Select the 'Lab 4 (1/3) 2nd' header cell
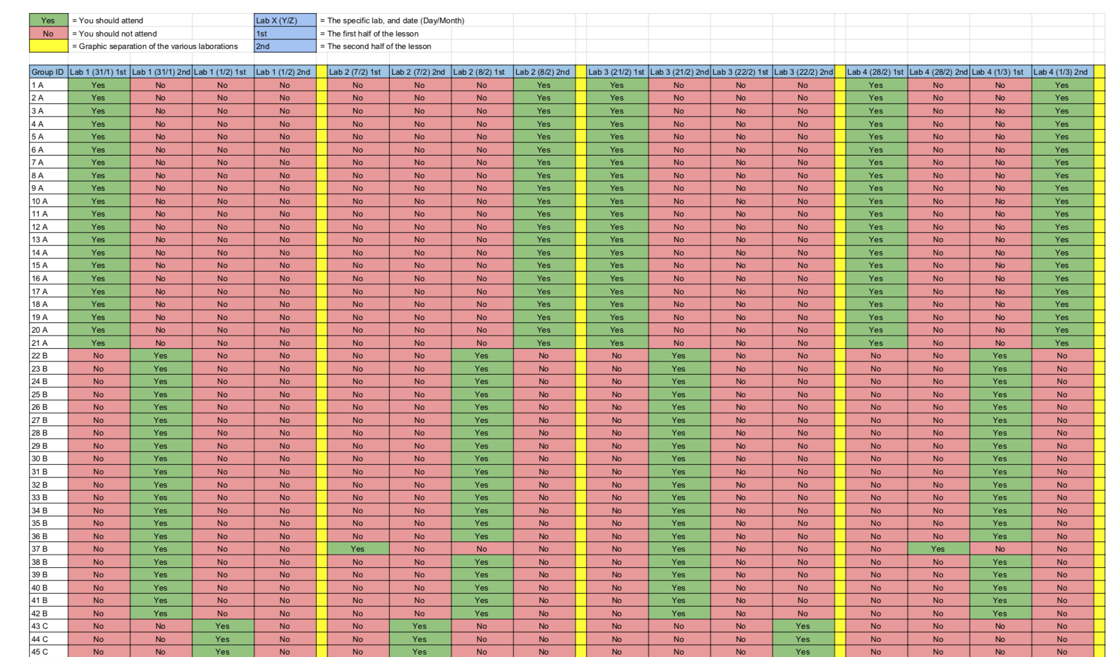 [1061, 72]
